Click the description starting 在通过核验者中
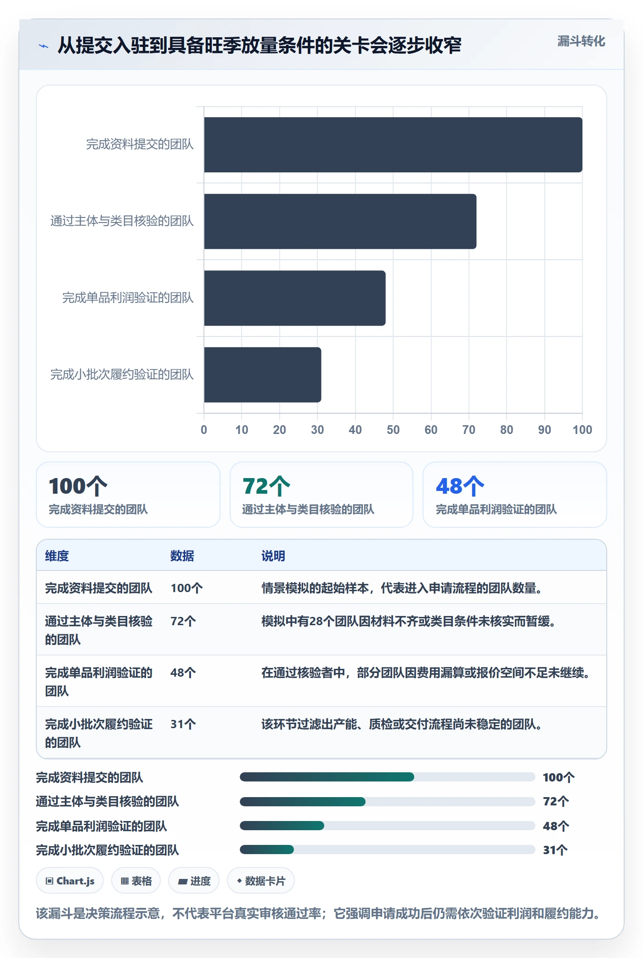Screen dimensions: 643x958 [426, 673]
